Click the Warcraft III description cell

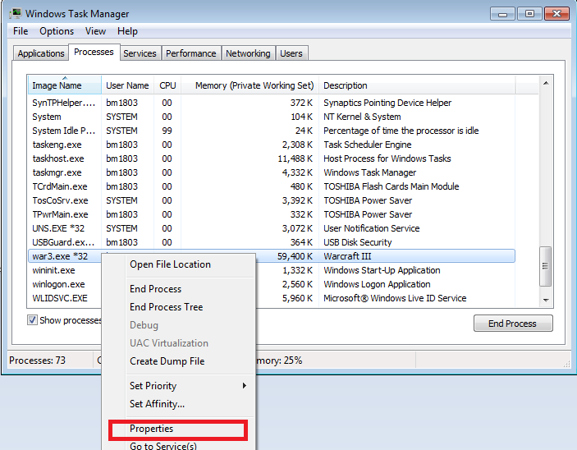(x=347, y=256)
